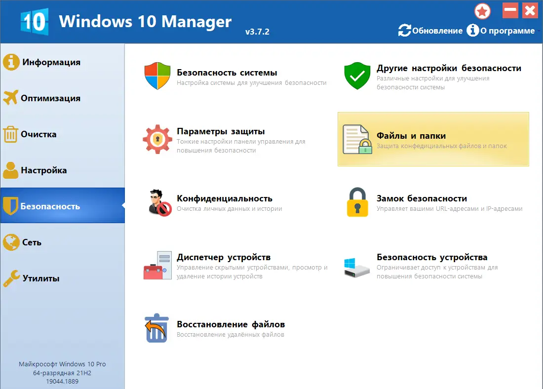Click the Windows 10 Manager logo icon

click(x=34, y=22)
